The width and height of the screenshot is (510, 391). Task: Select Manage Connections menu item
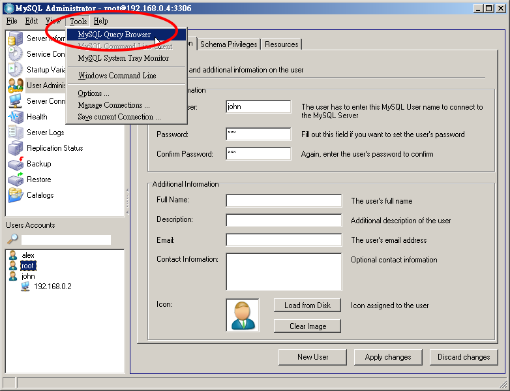click(x=113, y=105)
